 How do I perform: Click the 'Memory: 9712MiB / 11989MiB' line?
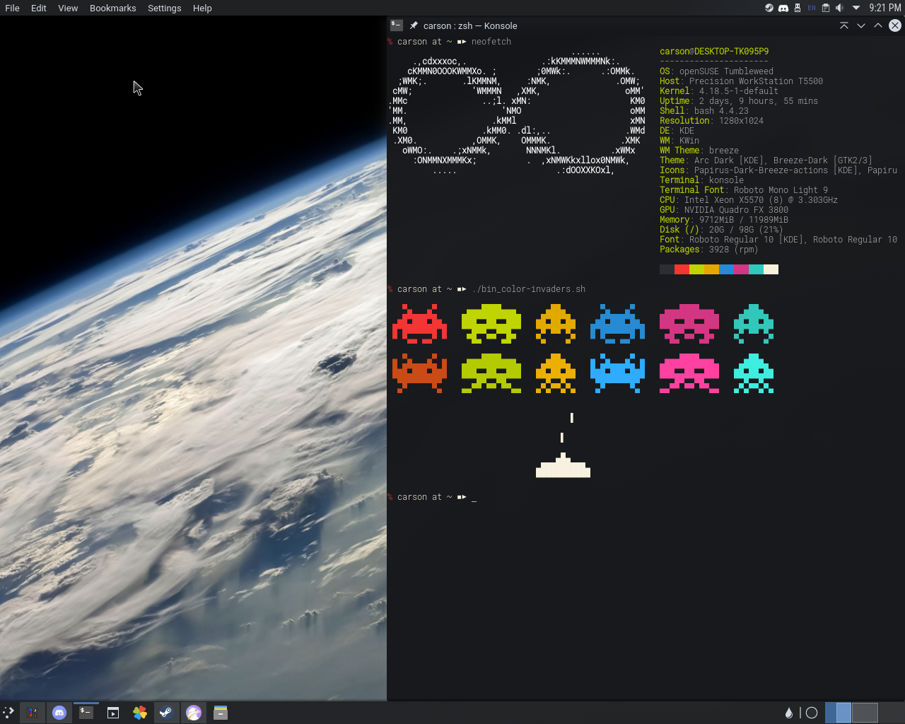[x=724, y=220]
